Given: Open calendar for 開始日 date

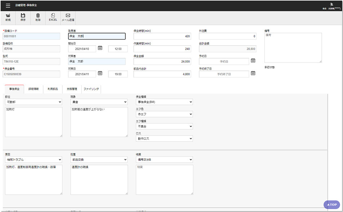Looking at the screenshot, I should pos(100,48).
